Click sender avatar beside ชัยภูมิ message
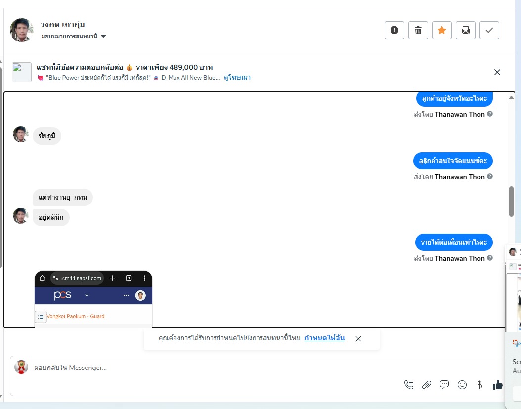Viewport: 521px width, 409px height. tap(21, 134)
